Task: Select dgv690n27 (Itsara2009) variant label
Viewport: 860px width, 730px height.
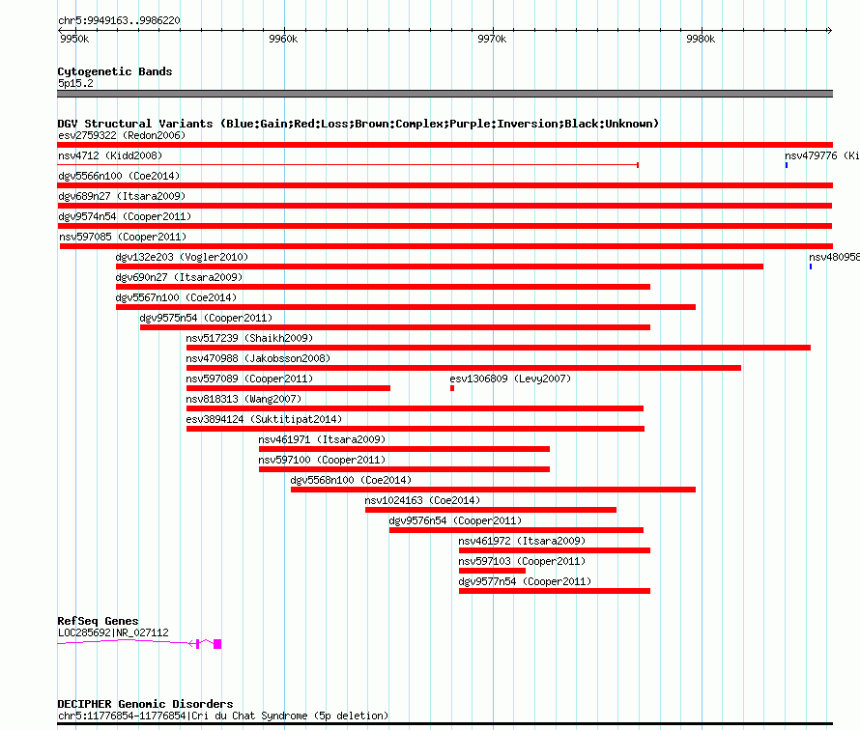Action: (179, 277)
